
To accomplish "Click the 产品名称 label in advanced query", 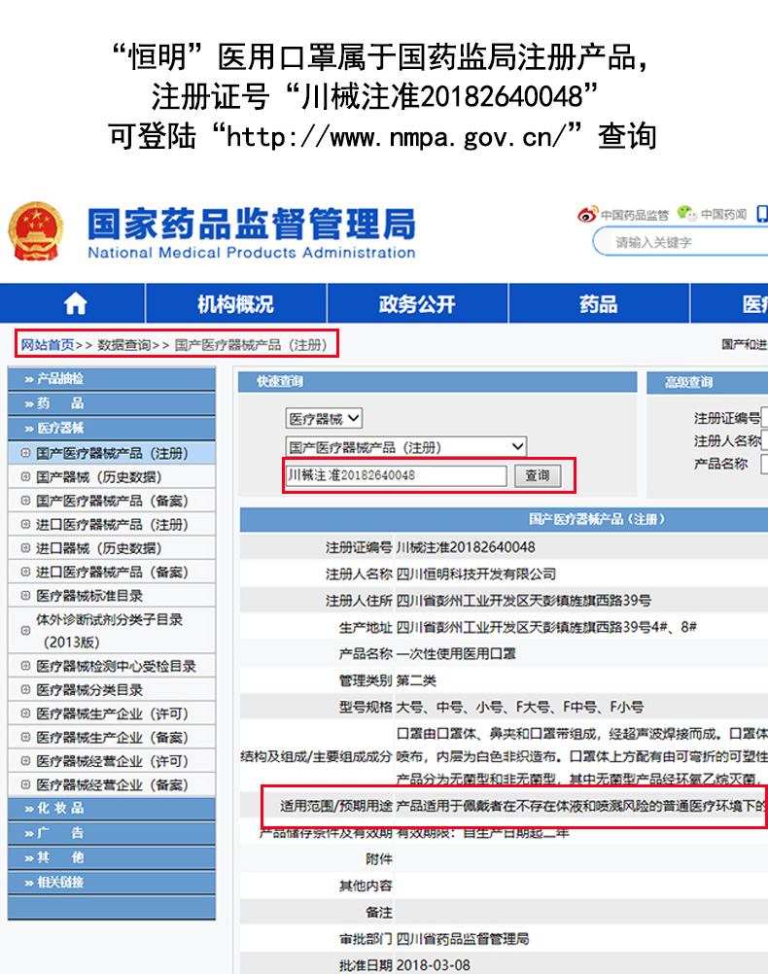I will point(720,464).
